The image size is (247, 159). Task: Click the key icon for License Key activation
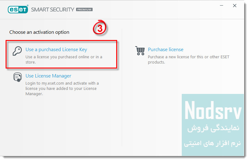tap(17, 51)
